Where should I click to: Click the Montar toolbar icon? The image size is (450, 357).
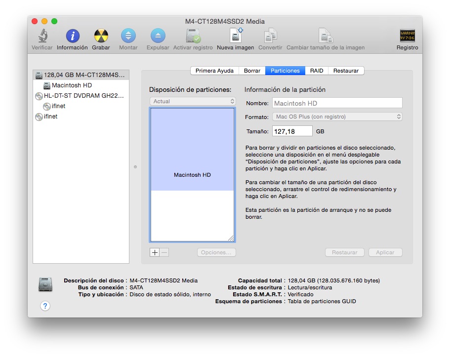coord(128,37)
